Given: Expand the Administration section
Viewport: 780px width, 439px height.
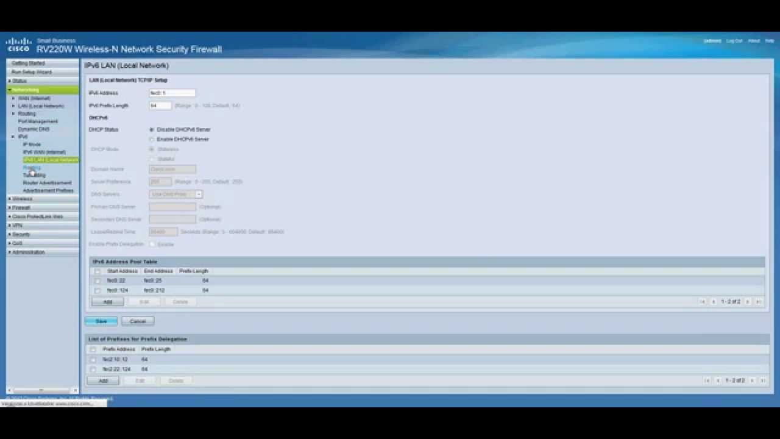Looking at the screenshot, I should (x=10, y=252).
